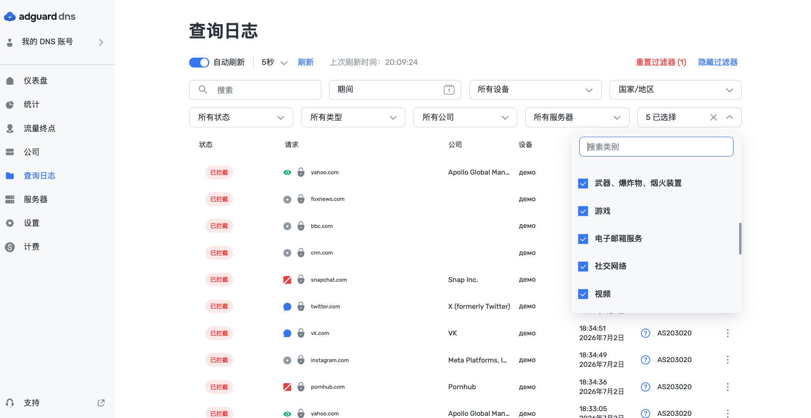Open the three-dot menu for vk.com row
811x418 pixels.
[727, 333]
